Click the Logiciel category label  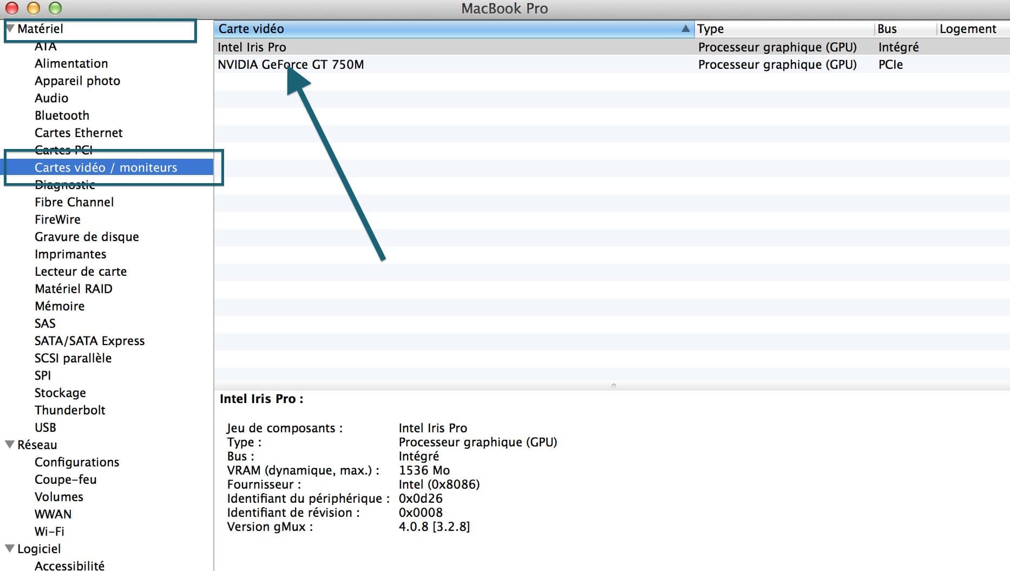[39, 549]
